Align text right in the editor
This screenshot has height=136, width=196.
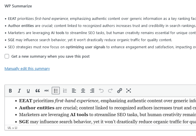[92, 91]
